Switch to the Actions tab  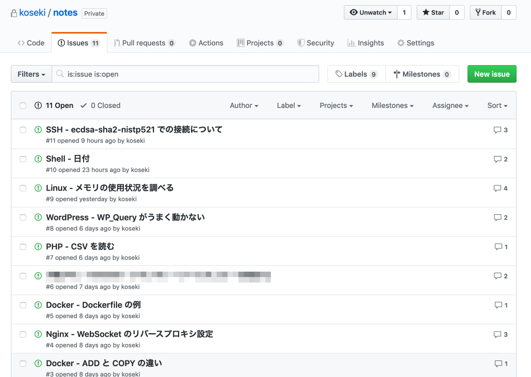pos(206,43)
